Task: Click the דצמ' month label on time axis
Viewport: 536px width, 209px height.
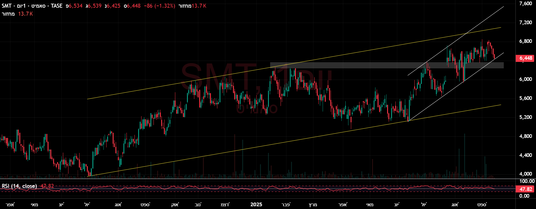Action: tap(225, 204)
